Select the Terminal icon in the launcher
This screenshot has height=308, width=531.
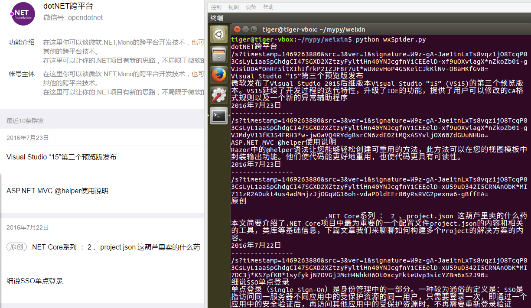point(219,115)
